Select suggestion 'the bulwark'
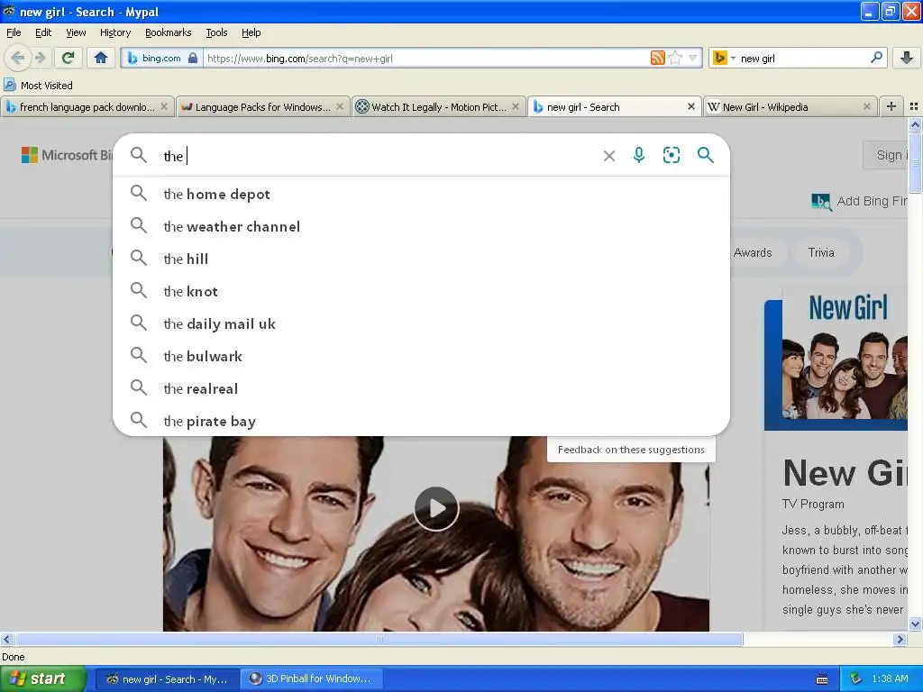Screen dimensions: 923x692 422,356
